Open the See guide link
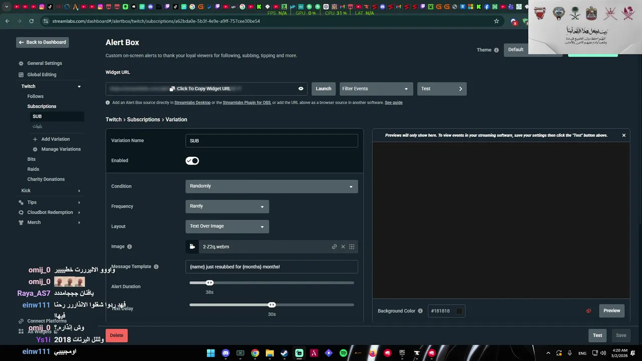The width and height of the screenshot is (642, 361). [393, 103]
